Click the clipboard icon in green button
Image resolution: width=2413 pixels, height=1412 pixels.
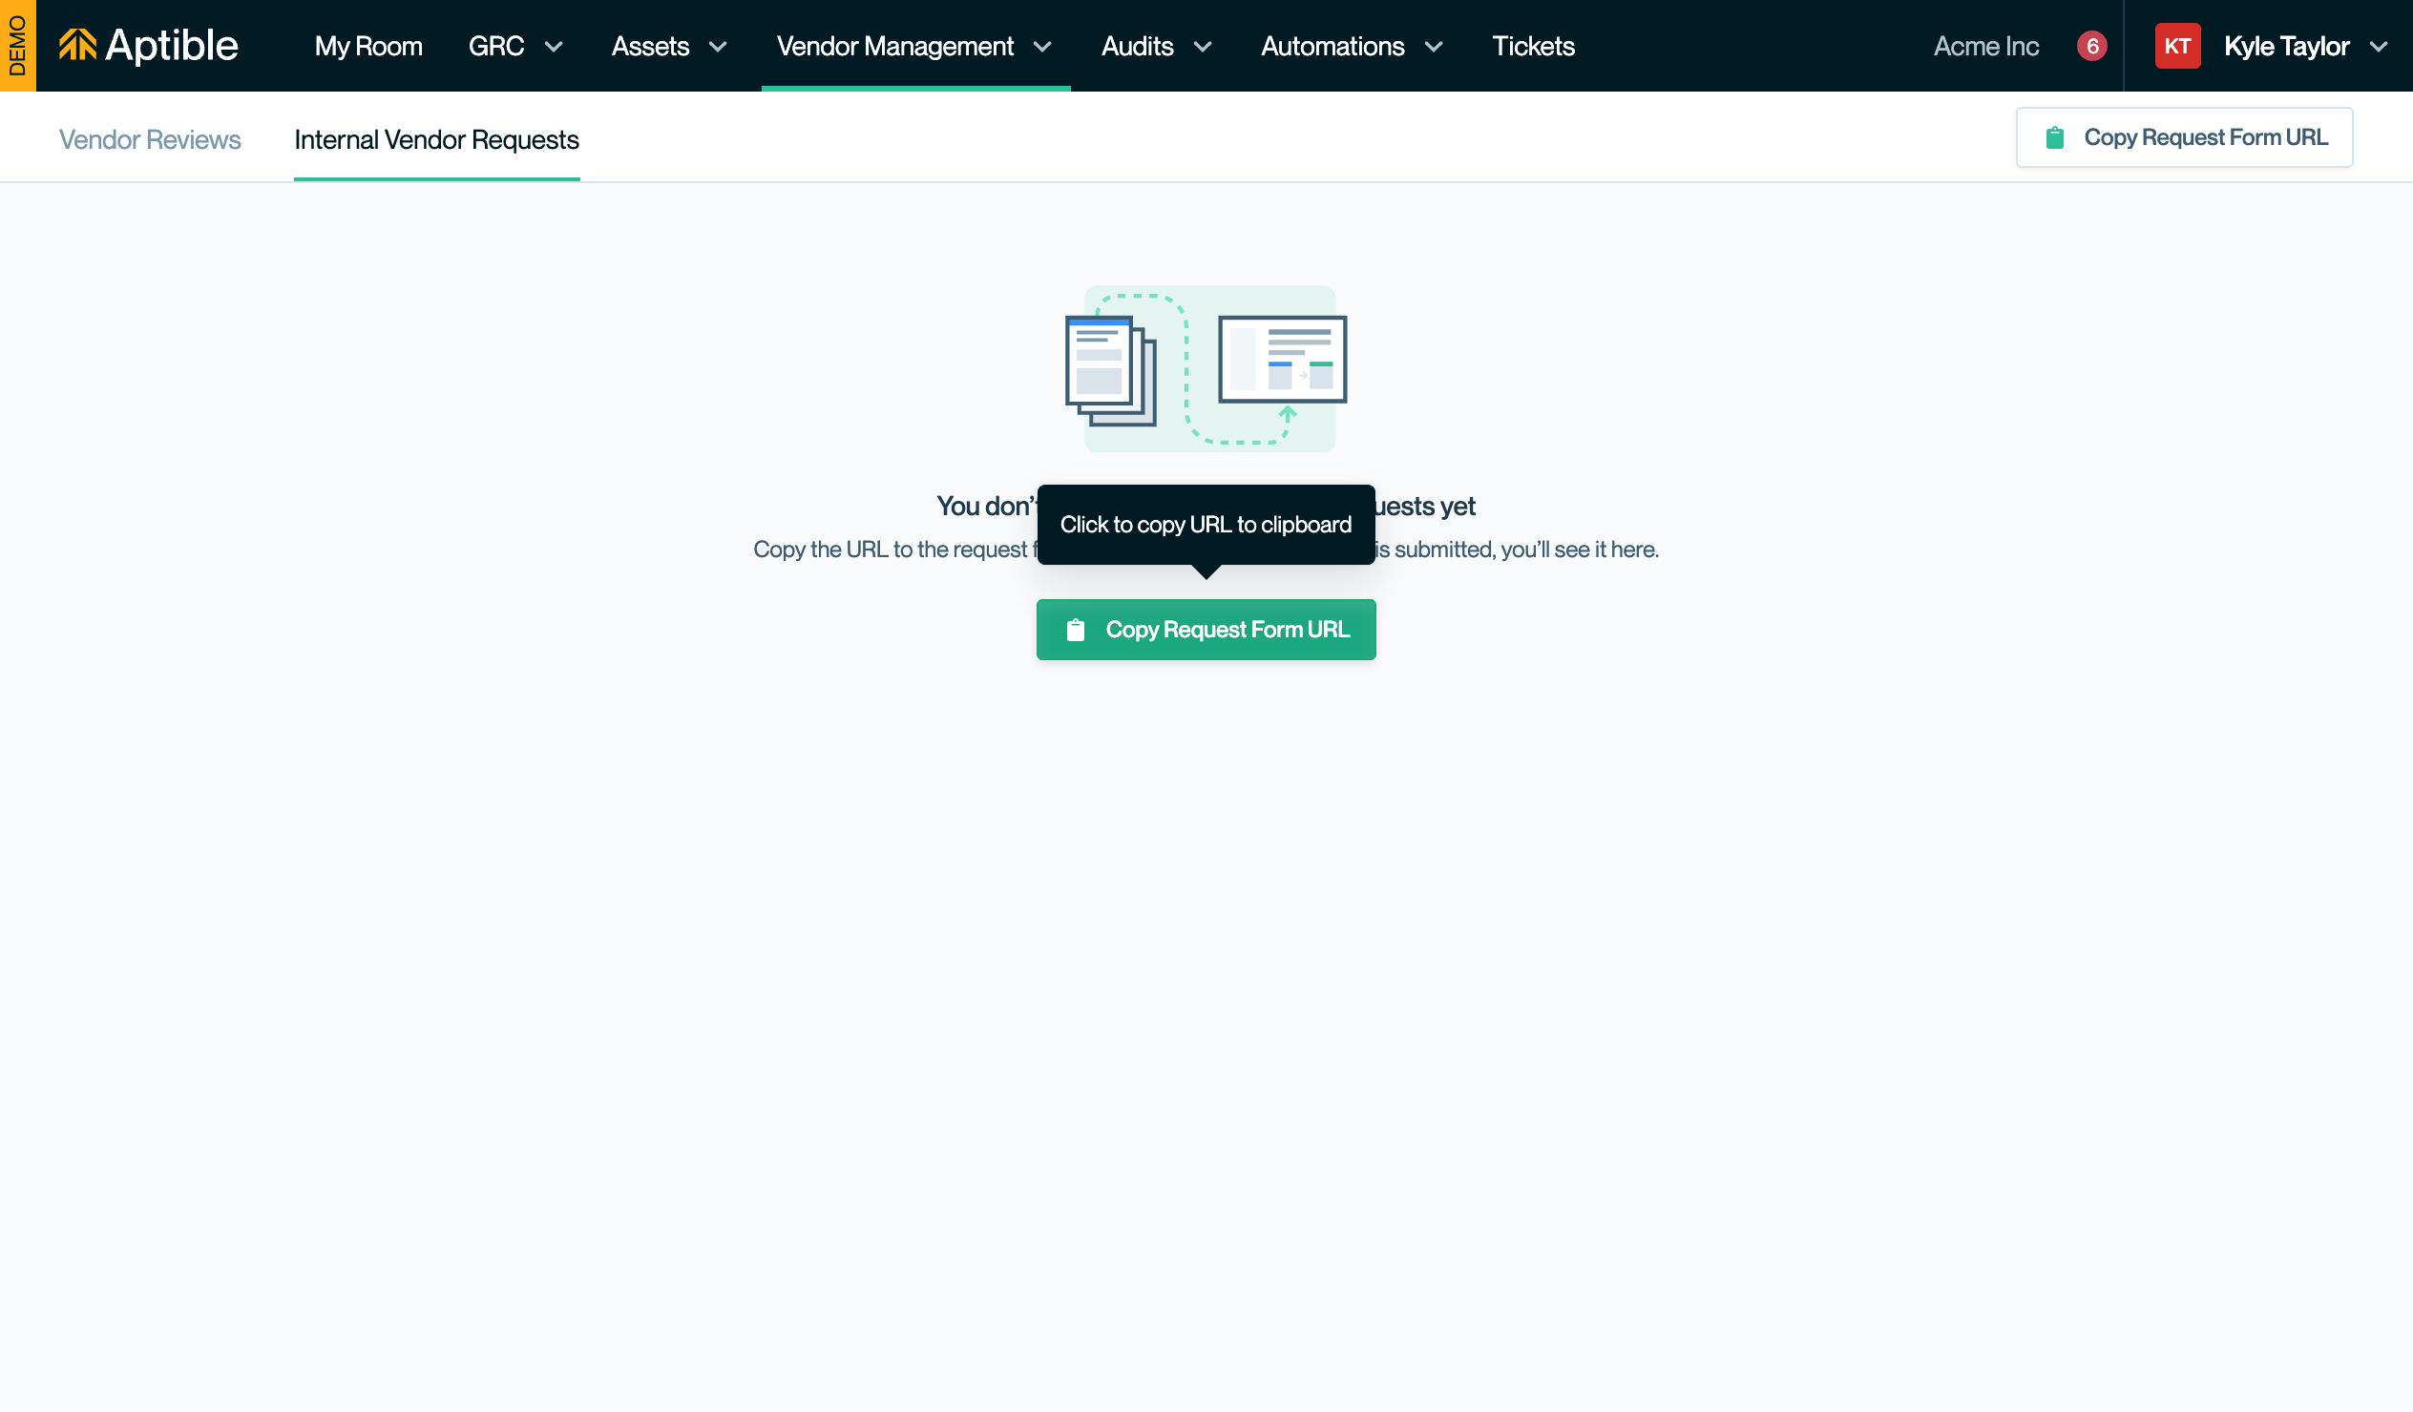tap(1076, 630)
